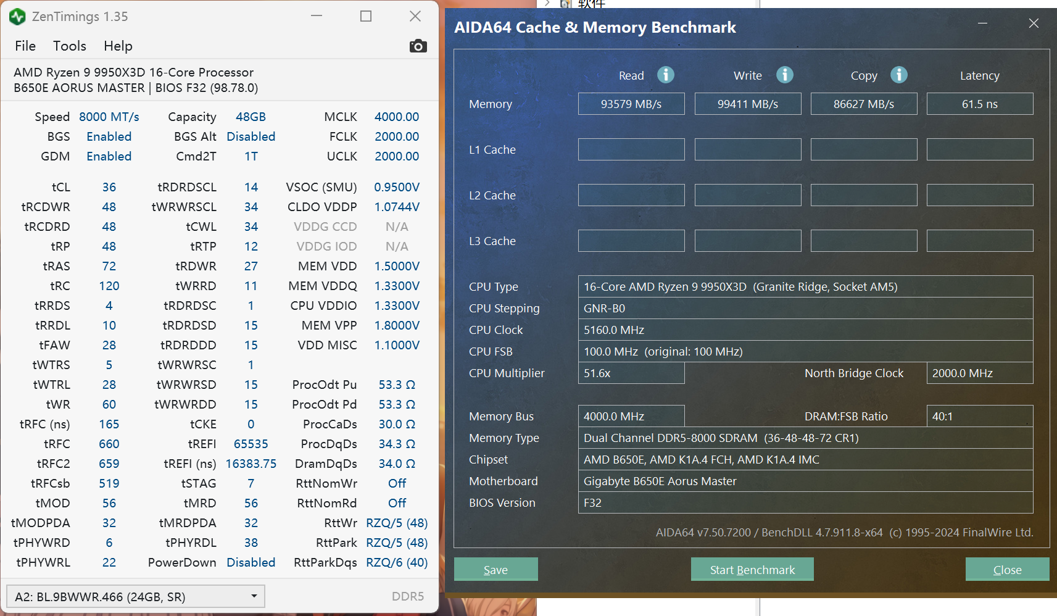Screen dimensions: 1057x616
Task: Open the A2: BL.9BWWR.466 module dropdown
Action: pyautogui.click(x=136, y=596)
